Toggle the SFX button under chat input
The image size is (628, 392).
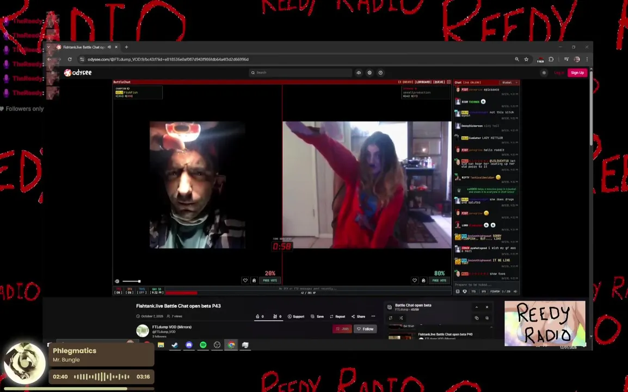click(x=483, y=291)
